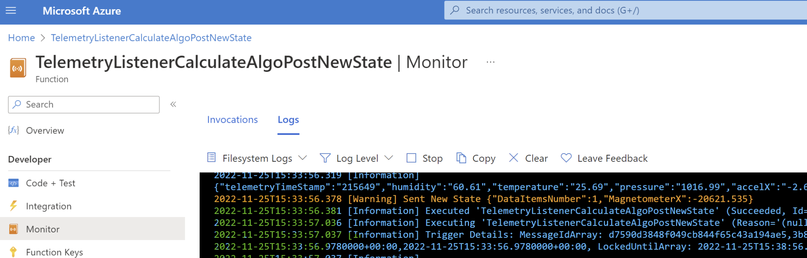807x258 pixels.
Task: Collapse the sidebar with double chevron
Action: click(x=173, y=104)
